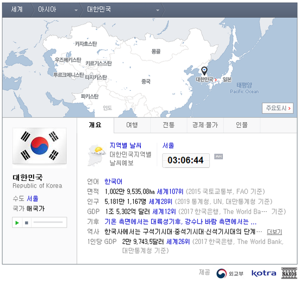Click 더보기 to read more history

coord(275,231)
